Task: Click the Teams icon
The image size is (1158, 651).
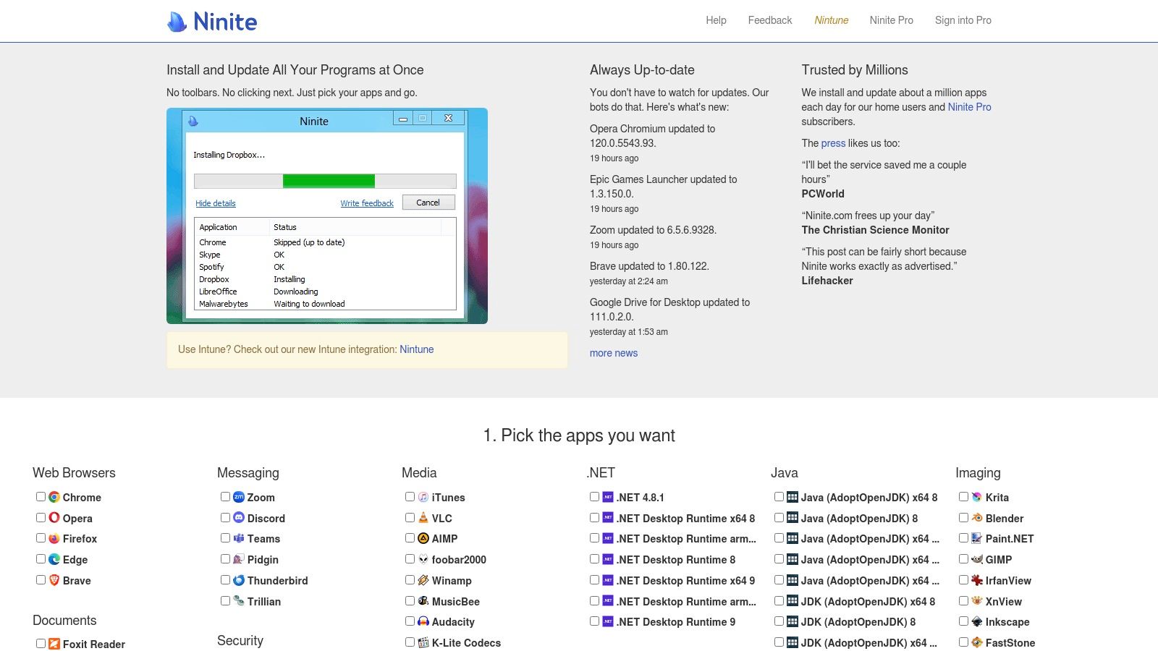Action: [x=239, y=538]
